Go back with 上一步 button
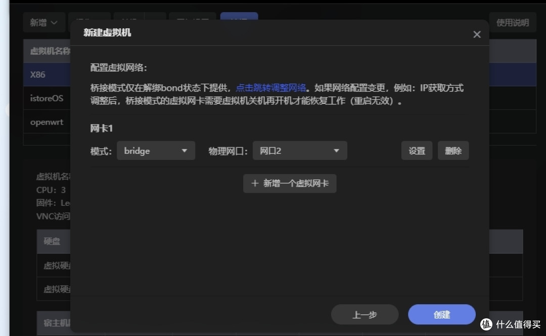This screenshot has height=336, width=546. [x=365, y=314]
